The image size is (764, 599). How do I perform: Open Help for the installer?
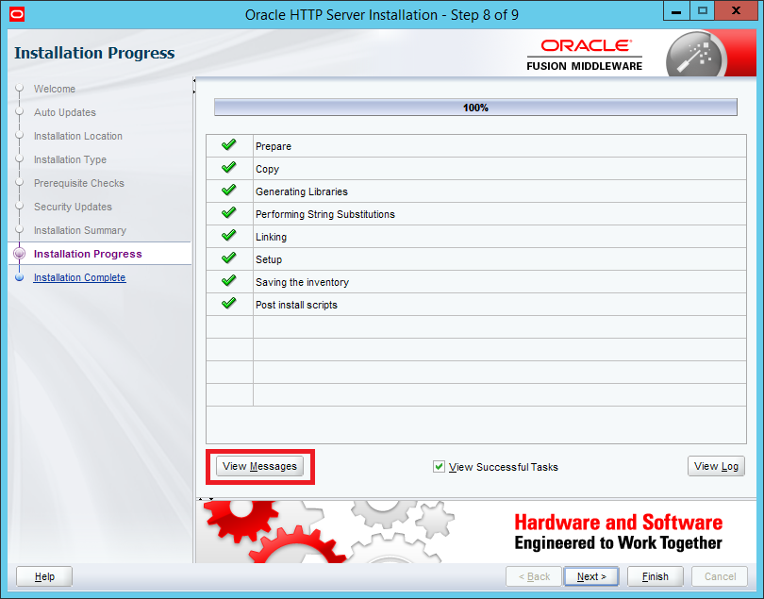(x=44, y=576)
